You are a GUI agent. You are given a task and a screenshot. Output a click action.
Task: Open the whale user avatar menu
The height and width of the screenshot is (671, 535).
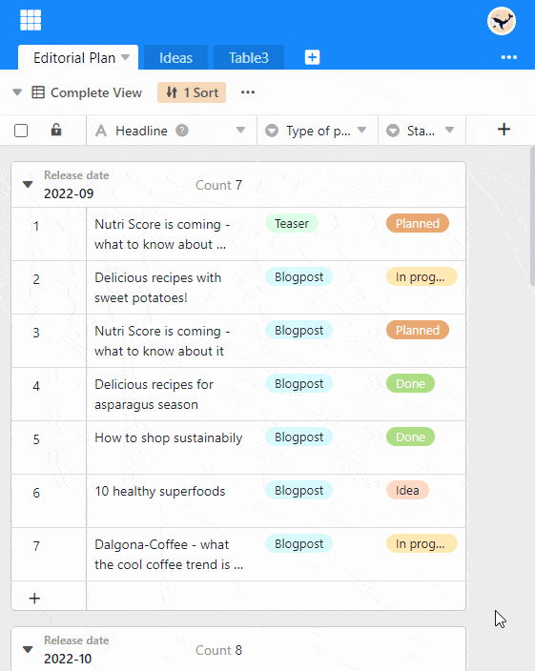click(x=502, y=21)
